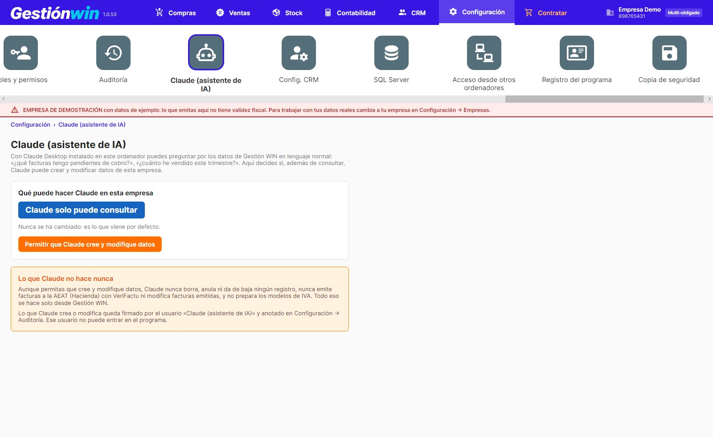The height and width of the screenshot is (437, 713).
Task: Click the Contratar cart link
Action: (545, 12)
